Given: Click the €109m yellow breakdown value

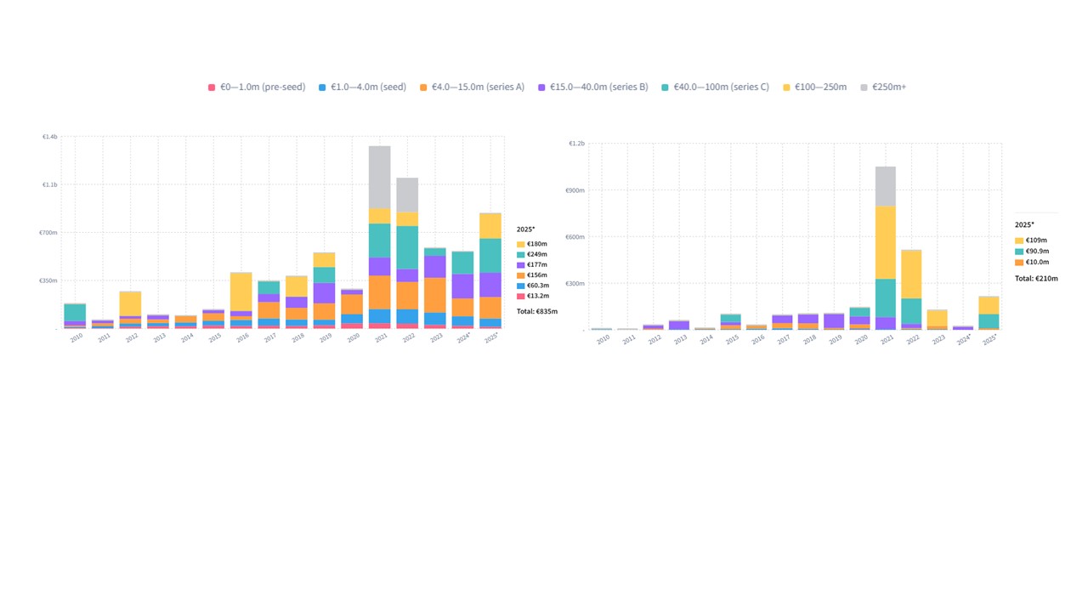Looking at the screenshot, I should pyautogui.click(x=1036, y=241).
